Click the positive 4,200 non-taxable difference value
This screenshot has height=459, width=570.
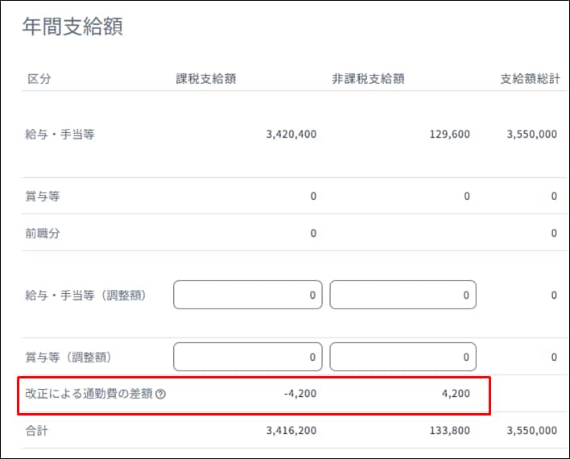point(455,395)
